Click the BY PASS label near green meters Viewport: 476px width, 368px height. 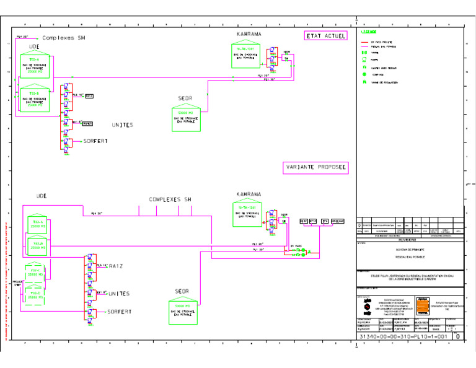point(296,246)
